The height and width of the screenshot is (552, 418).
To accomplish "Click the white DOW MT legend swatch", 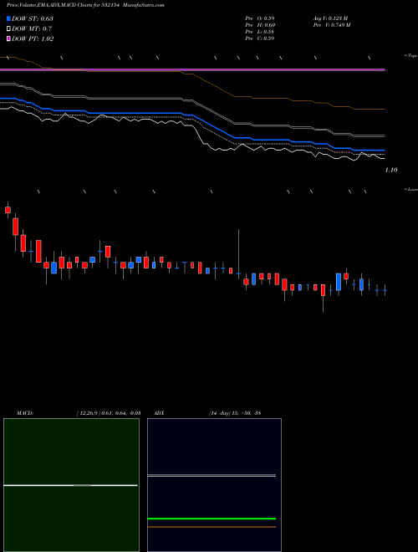I will [8, 28].
